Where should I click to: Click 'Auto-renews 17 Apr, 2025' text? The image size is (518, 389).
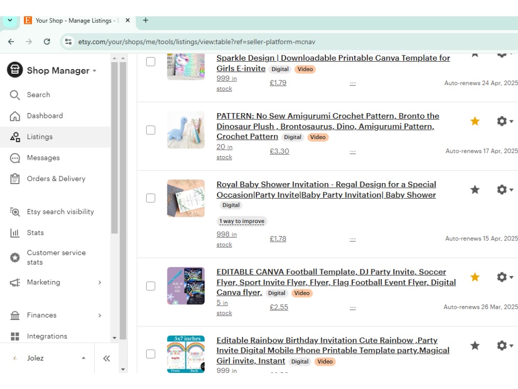pos(482,151)
